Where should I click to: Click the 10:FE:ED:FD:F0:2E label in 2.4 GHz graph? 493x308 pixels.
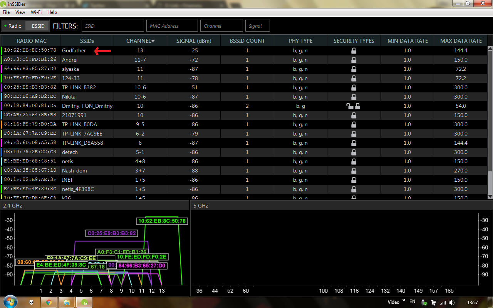(x=142, y=257)
